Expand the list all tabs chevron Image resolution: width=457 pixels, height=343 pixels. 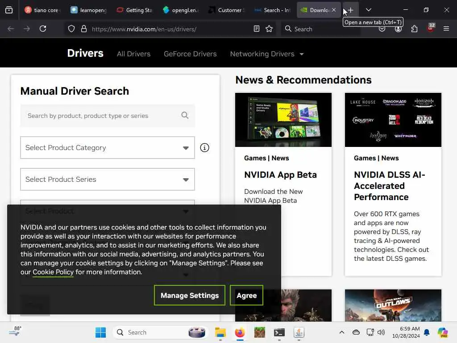pyautogui.click(x=368, y=10)
